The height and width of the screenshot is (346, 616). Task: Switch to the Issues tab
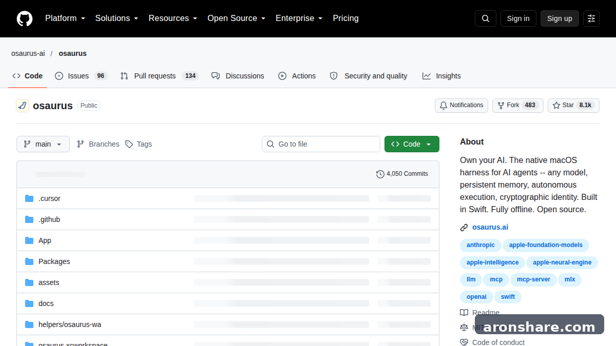[x=81, y=76]
